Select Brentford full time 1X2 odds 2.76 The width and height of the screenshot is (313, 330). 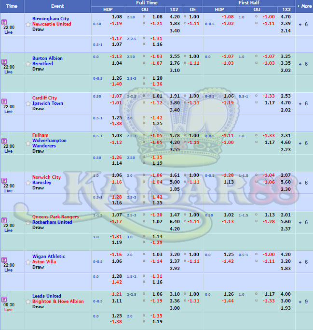coord(175,63)
